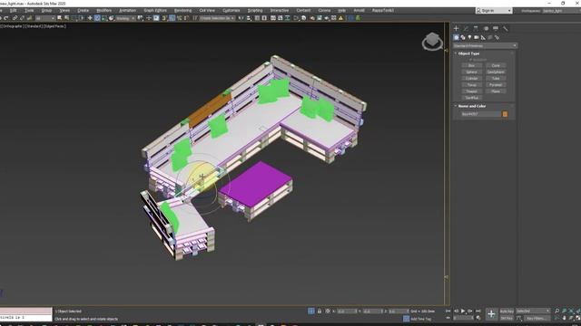Click the Select and Link icon
The height and width of the screenshot is (326, 581).
(15, 18)
